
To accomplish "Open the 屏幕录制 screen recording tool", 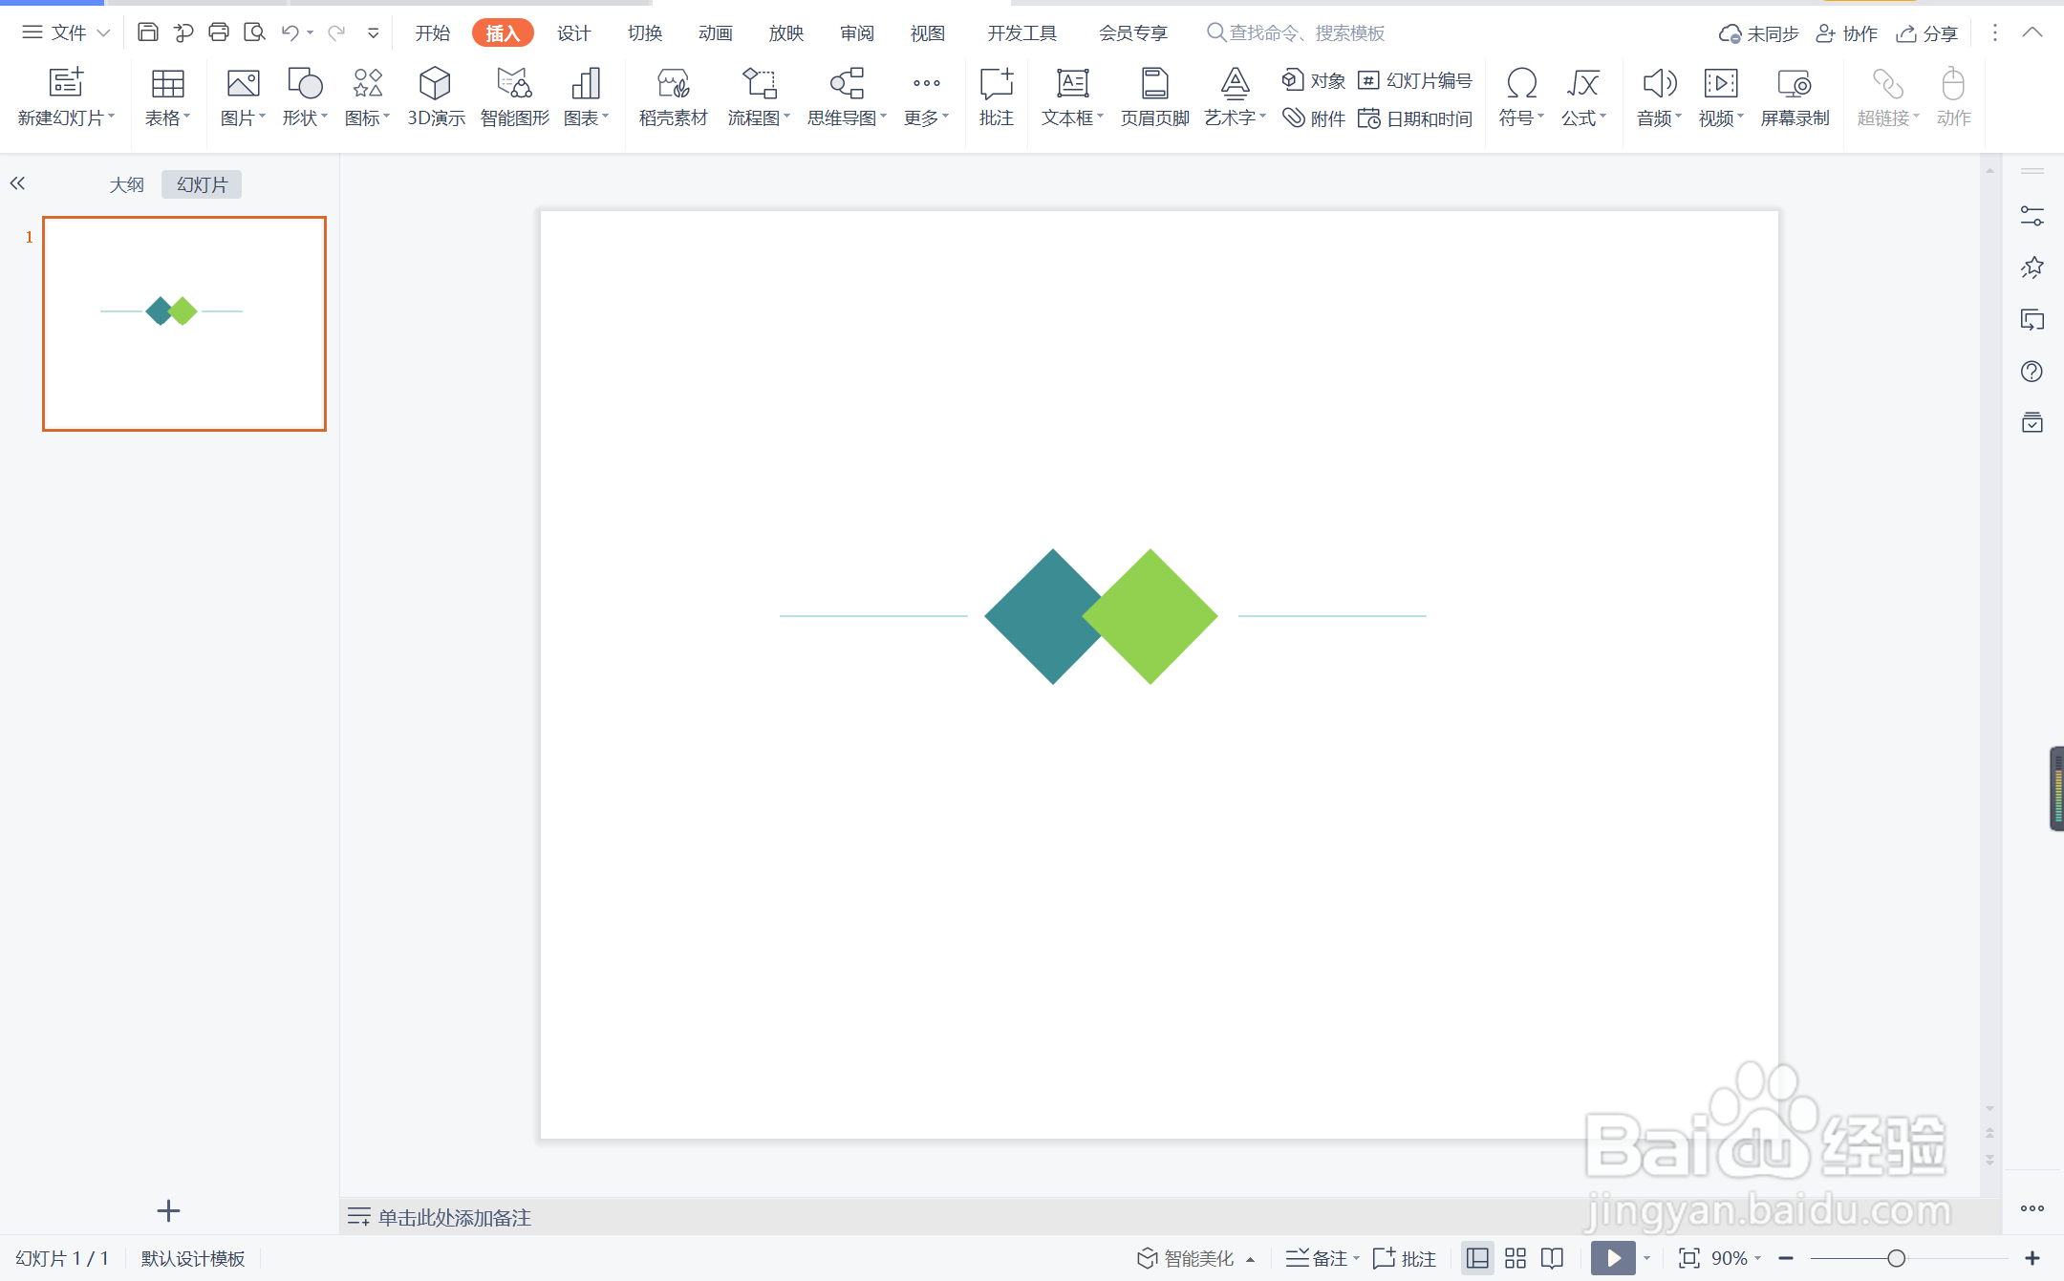I will 1794,96.
